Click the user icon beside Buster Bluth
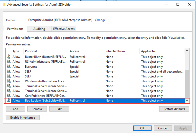 click(9, 57)
